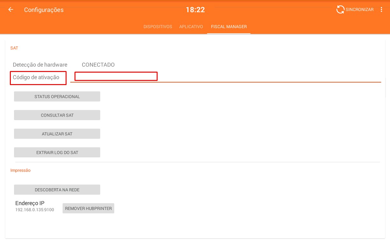Click the Atualizar SAT button

point(57,134)
